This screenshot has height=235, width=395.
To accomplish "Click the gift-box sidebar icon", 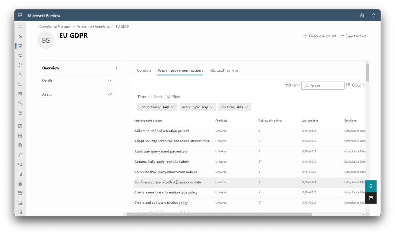I will tap(20, 113).
